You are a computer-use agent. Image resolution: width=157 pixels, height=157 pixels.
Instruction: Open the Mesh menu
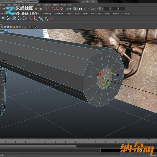[9, 5]
